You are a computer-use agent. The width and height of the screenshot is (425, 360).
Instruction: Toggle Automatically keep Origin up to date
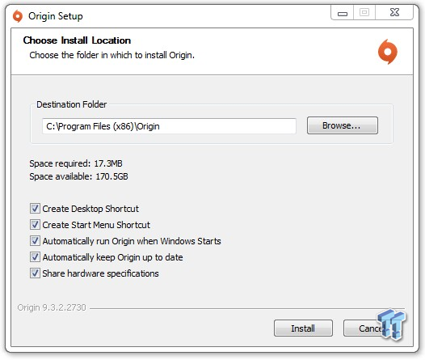(x=35, y=257)
